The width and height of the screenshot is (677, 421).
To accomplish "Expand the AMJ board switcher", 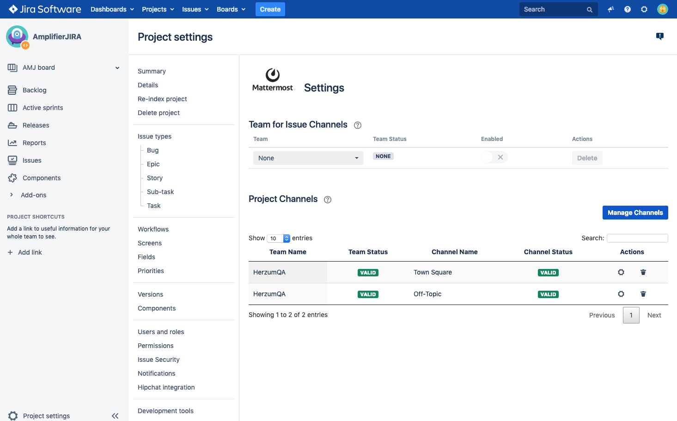I will pyautogui.click(x=117, y=68).
